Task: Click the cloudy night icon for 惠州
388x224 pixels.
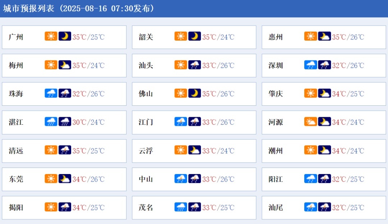Action: (x=324, y=36)
